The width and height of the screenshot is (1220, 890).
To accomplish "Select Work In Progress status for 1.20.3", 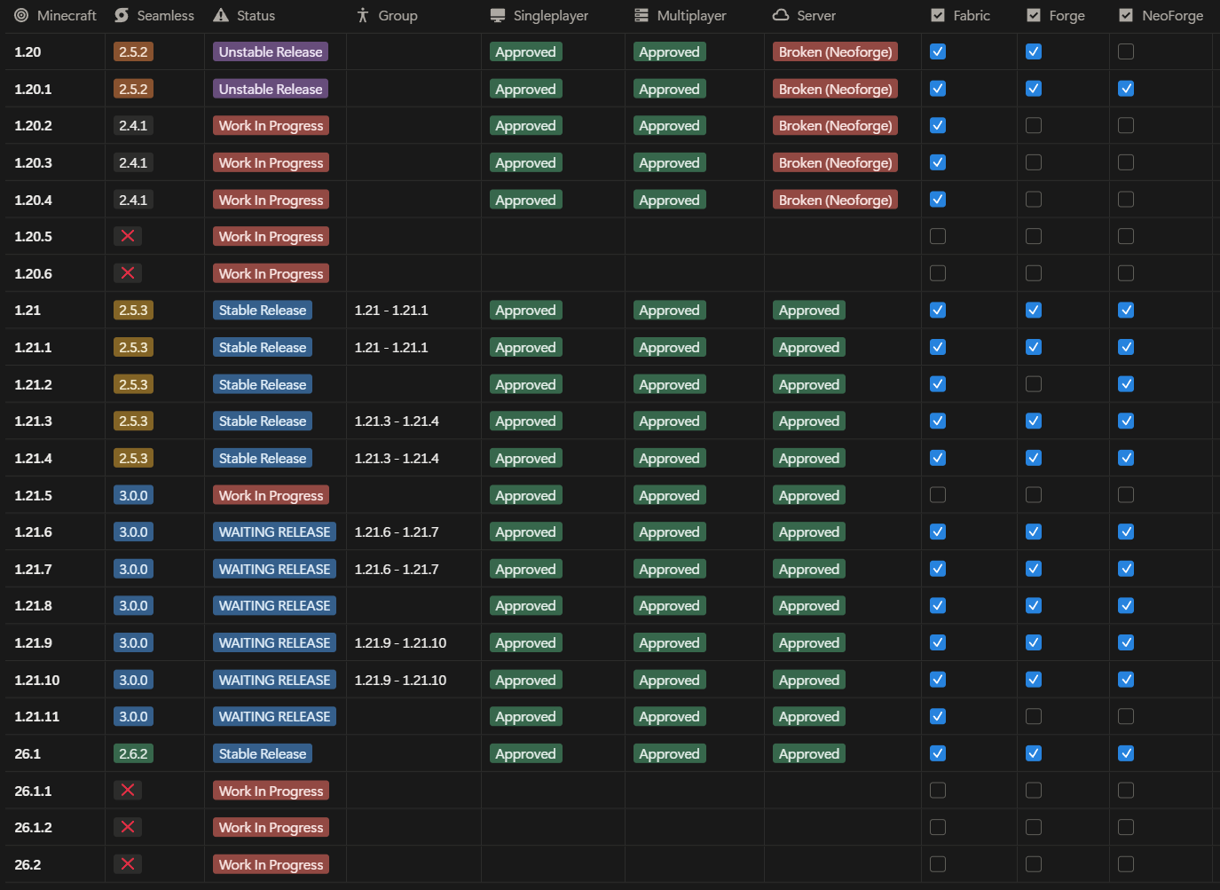I will tap(271, 162).
